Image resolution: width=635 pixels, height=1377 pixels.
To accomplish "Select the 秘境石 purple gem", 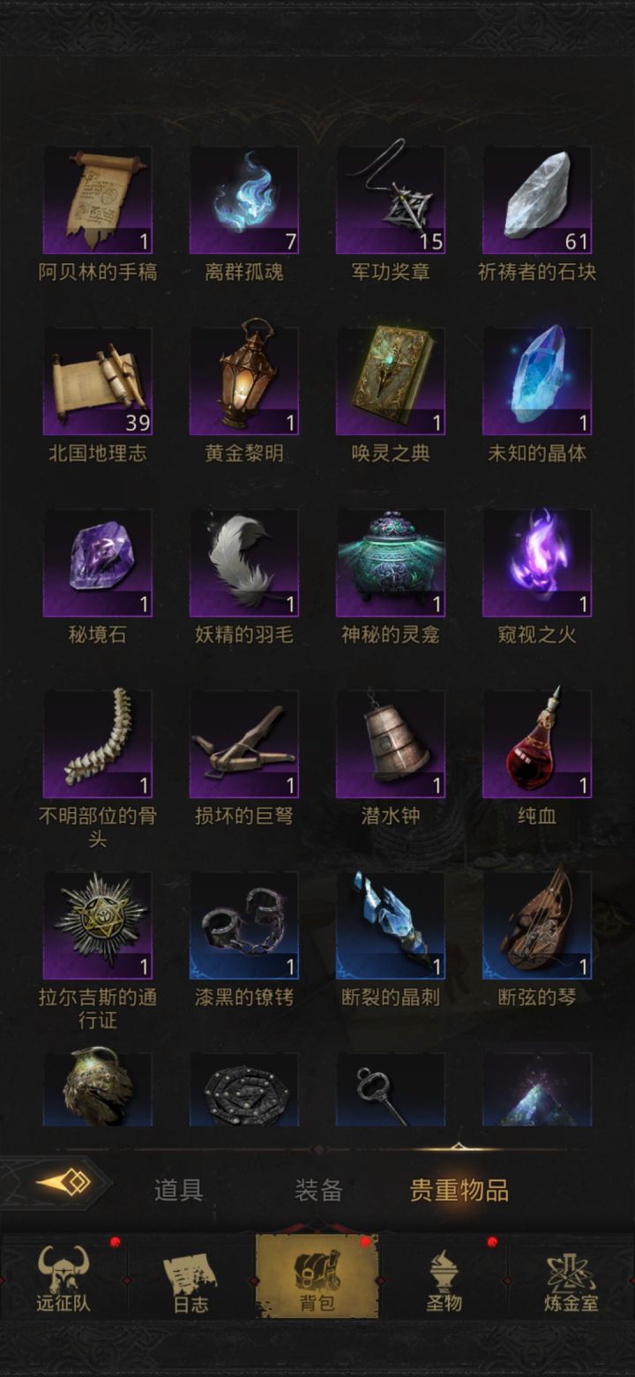I will 97,563.
